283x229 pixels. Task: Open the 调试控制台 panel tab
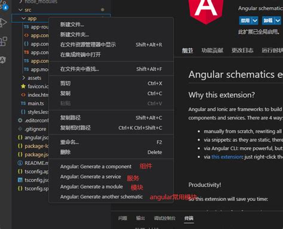(x=165, y=218)
